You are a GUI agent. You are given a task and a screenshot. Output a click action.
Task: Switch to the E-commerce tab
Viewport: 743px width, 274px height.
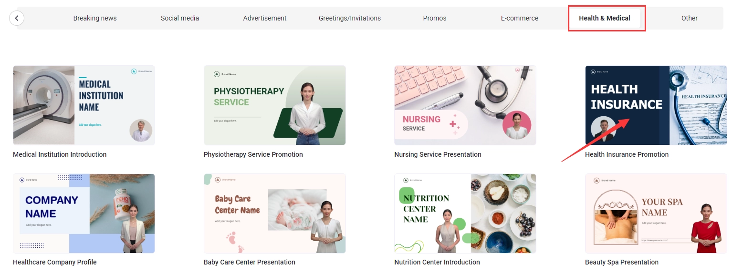click(520, 18)
